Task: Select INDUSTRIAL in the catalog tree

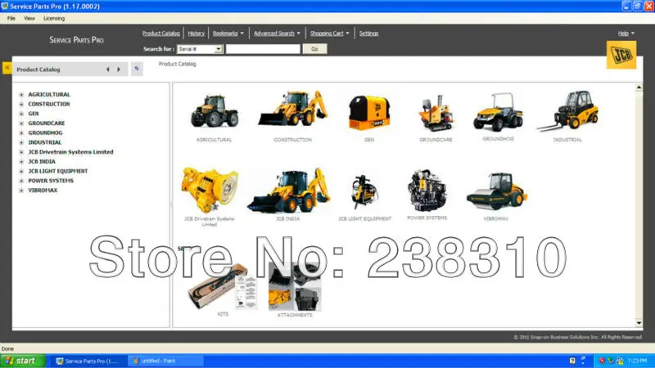Action: click(45, 142)
